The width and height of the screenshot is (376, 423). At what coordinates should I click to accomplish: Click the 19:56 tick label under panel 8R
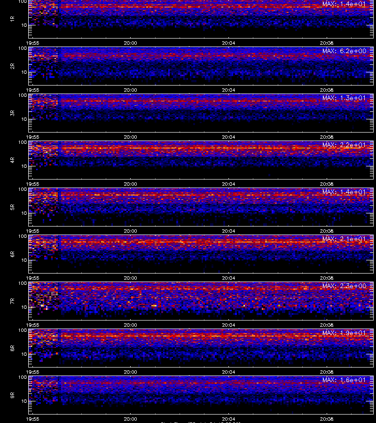pyautogui.click(x=32, y=372)
